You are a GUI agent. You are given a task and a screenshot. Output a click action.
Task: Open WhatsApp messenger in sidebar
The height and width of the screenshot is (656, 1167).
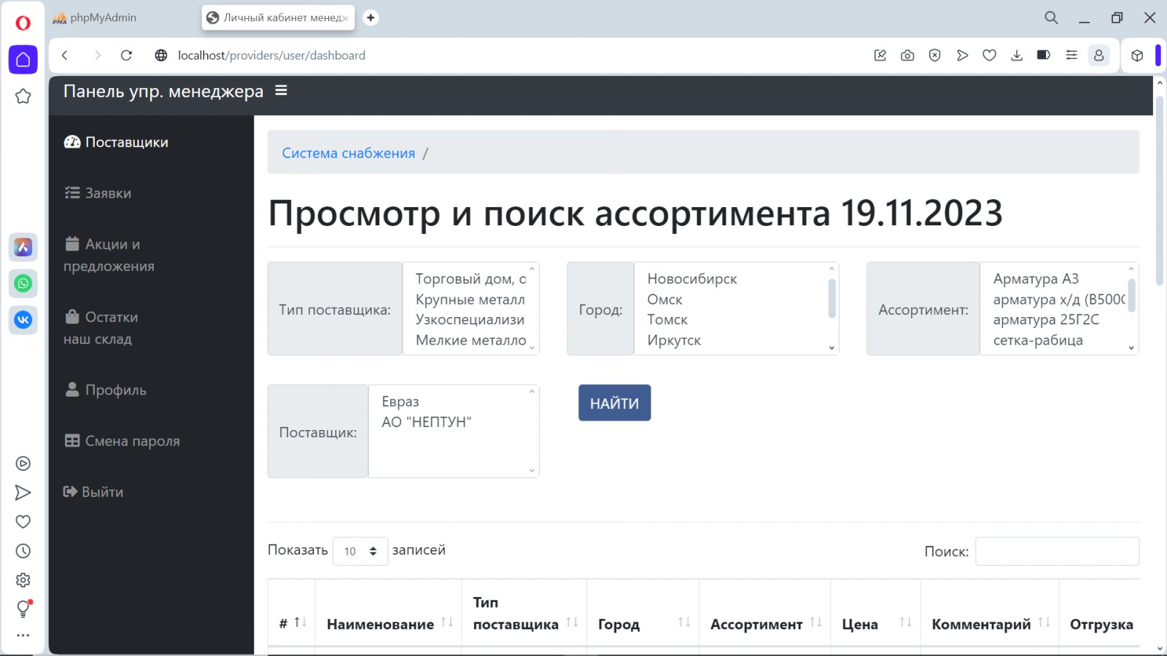[x=23, y=284]
